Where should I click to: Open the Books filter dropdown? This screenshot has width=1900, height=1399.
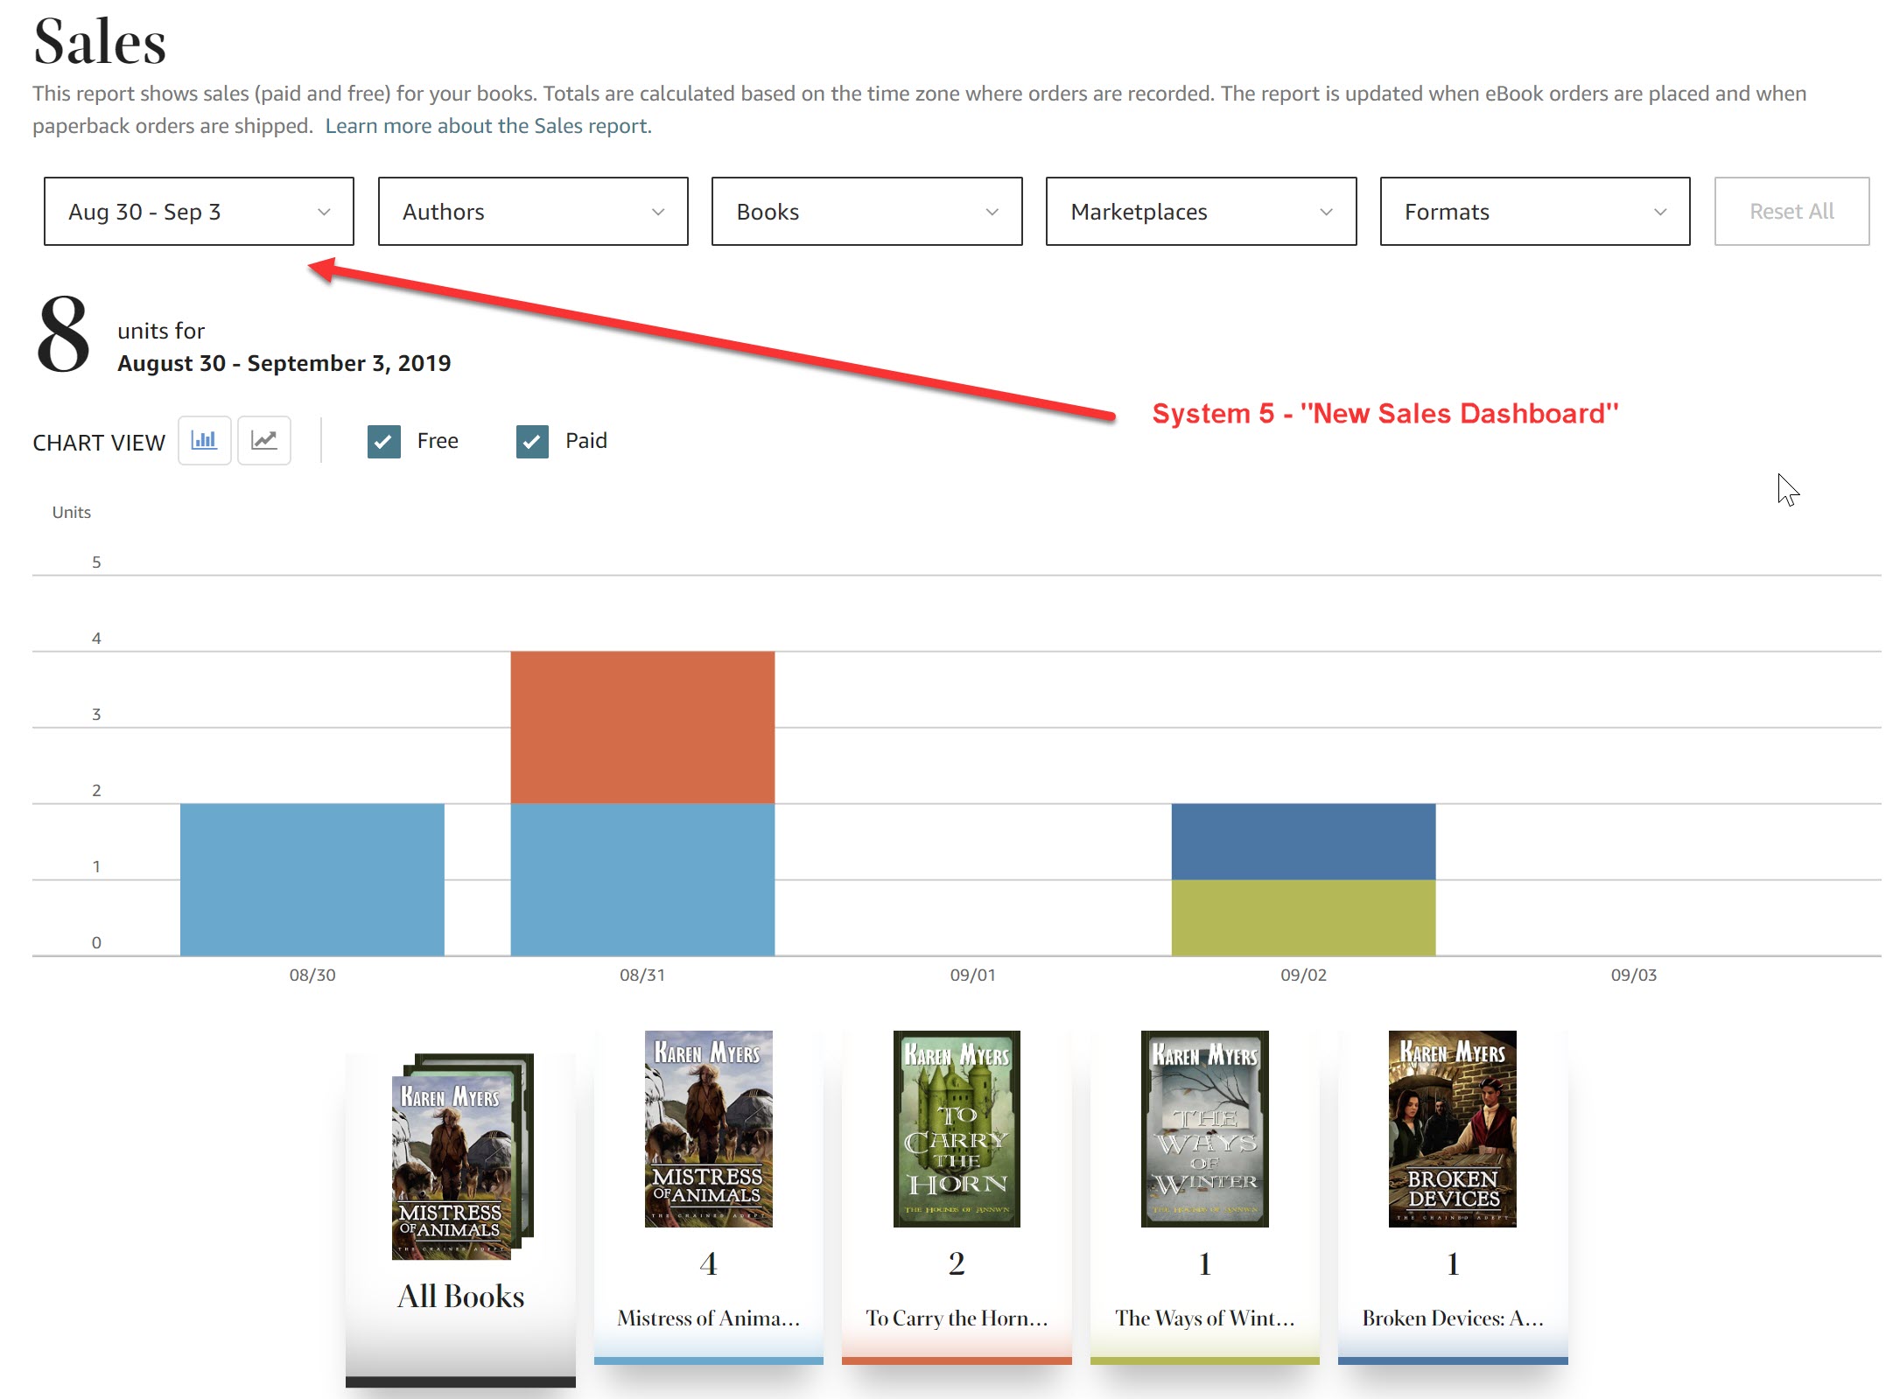click(x=866, y=211)
